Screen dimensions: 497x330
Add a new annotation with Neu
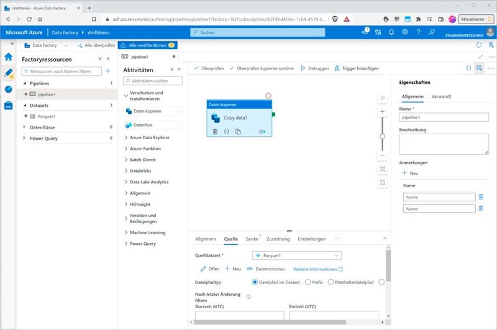pos(410,173)
